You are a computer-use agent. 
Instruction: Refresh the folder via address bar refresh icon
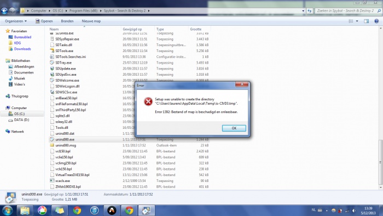(x=310, y=11)
